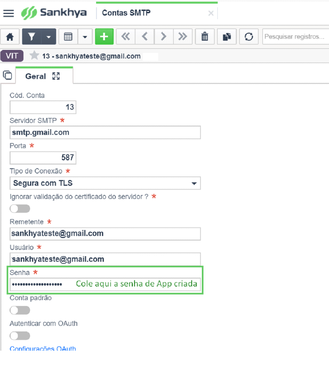Apply the filter funnel button
Image resolution: width=329 pixels, height=386 pixels.
pos(32,37)
